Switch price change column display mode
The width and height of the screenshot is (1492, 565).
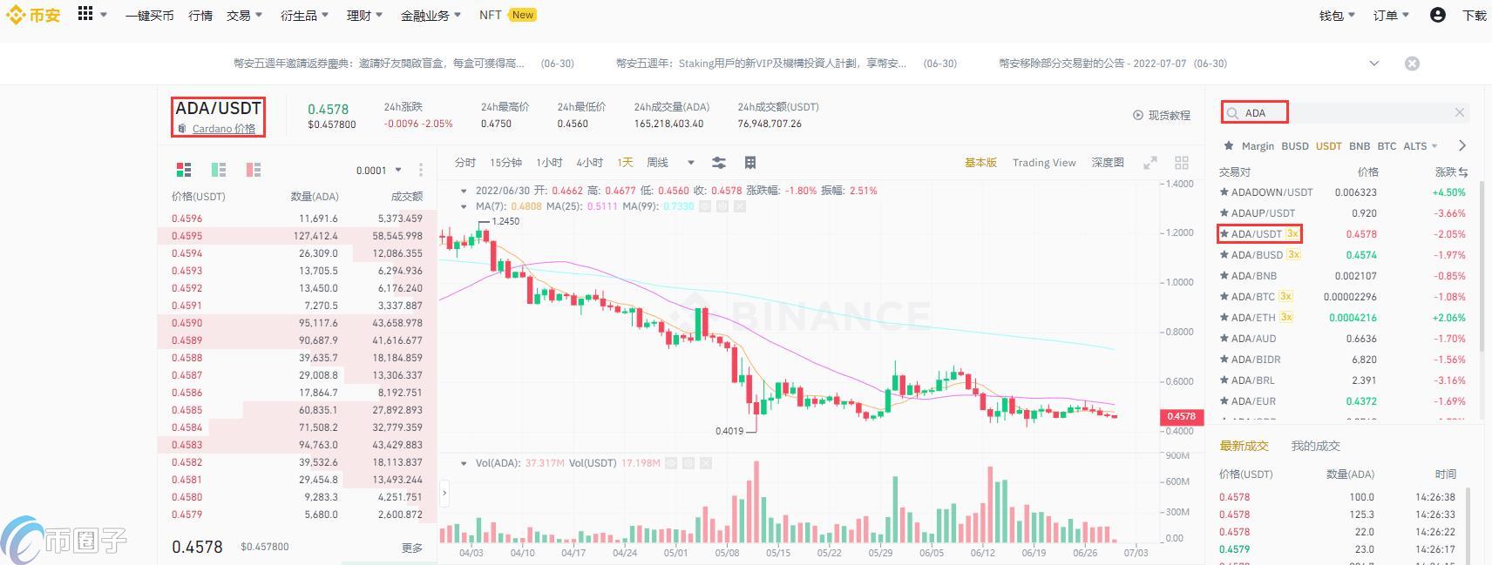tap(1463, 172)
